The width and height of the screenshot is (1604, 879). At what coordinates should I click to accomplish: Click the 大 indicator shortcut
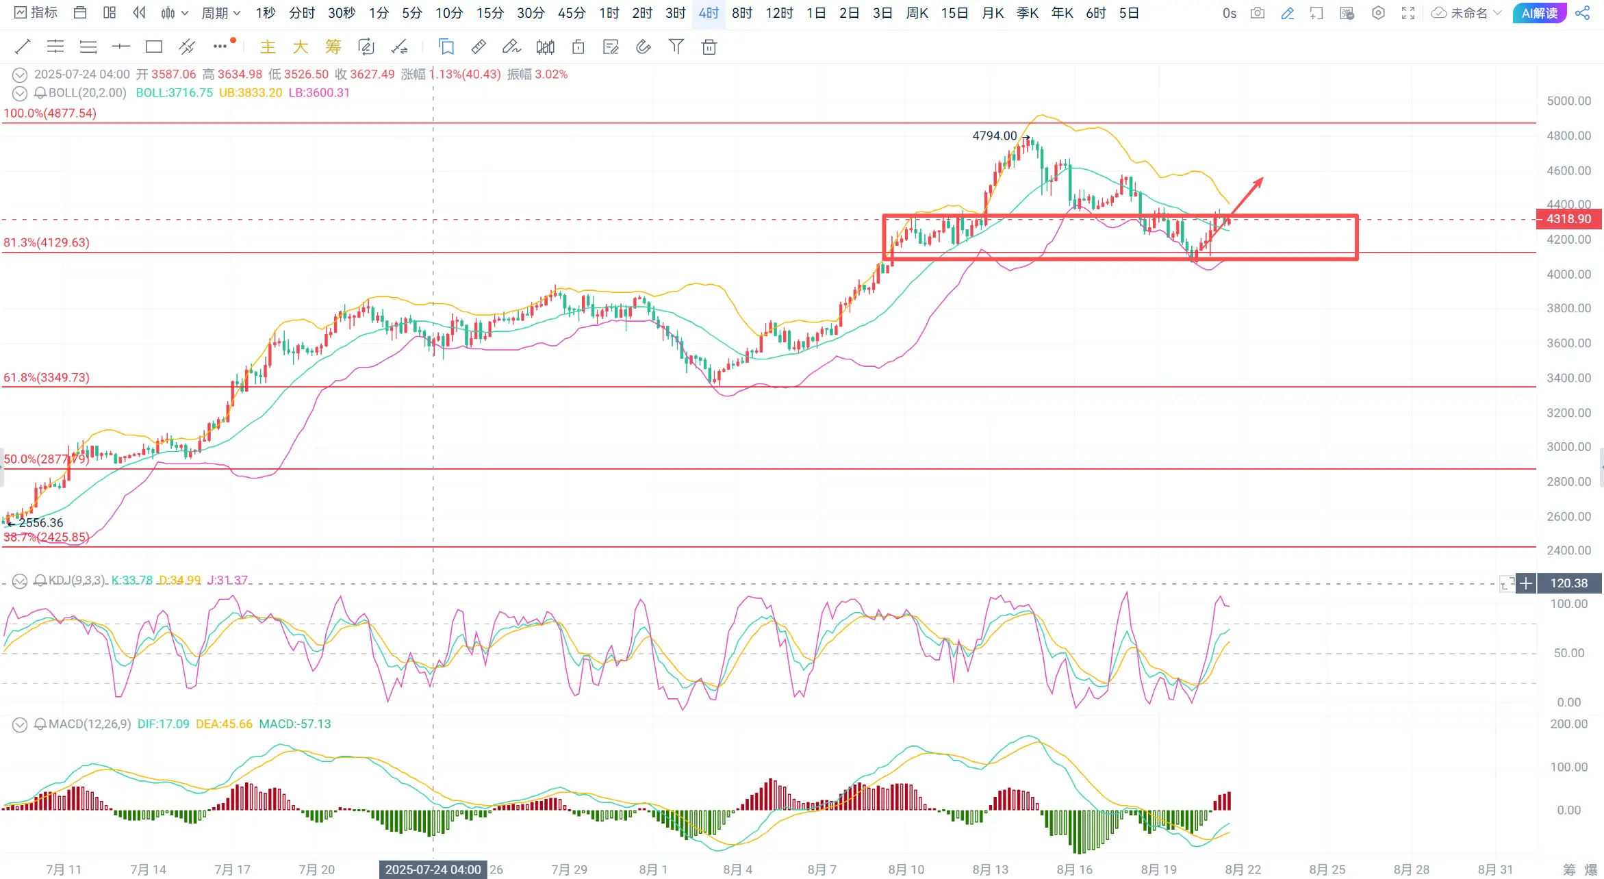coord(301,47)
